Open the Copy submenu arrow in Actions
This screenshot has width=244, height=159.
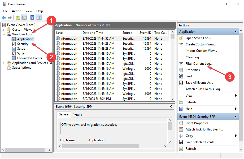(236, 136)
